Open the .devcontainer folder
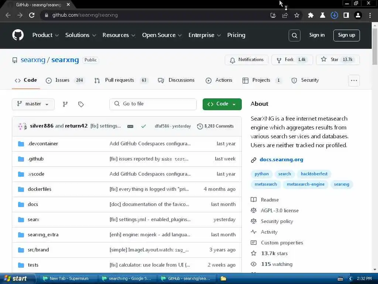The width and height of the screenshot is (378, 284). (43, 144)
